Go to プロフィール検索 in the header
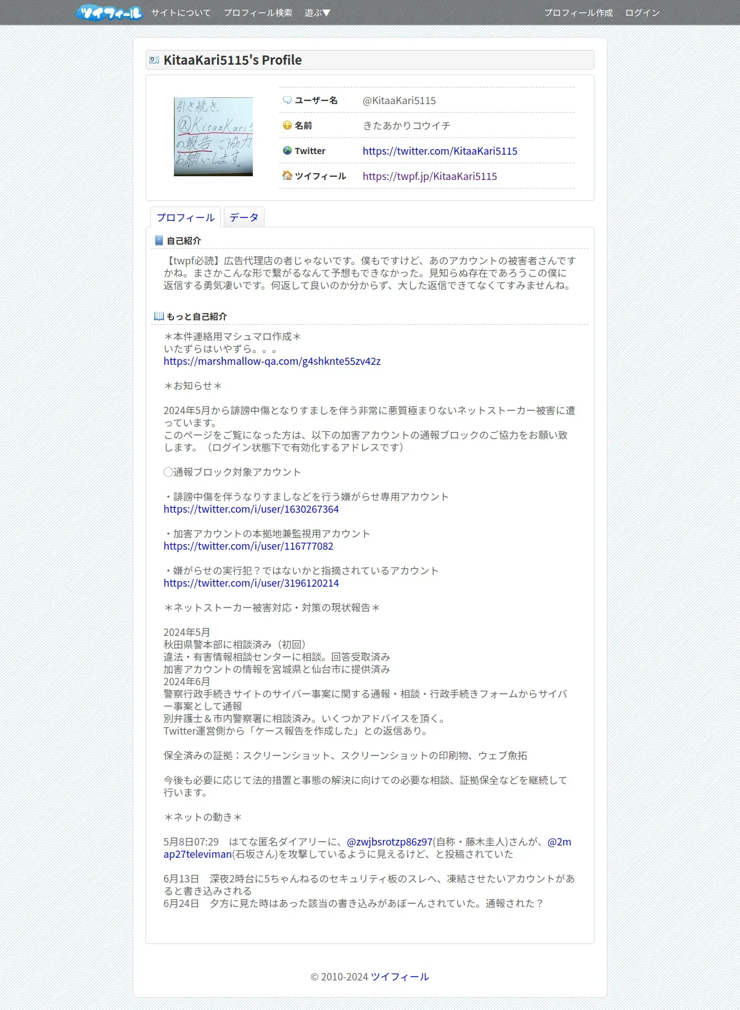Screen dimensions: 740x1010 [258, 12]
